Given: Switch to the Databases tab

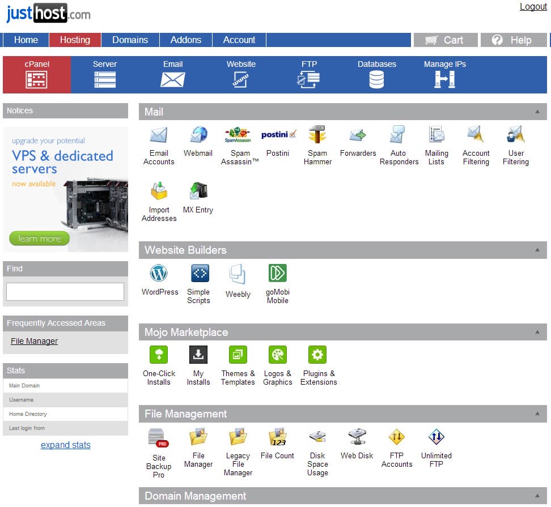Looking at the screenshot, I should pos(377,74).
